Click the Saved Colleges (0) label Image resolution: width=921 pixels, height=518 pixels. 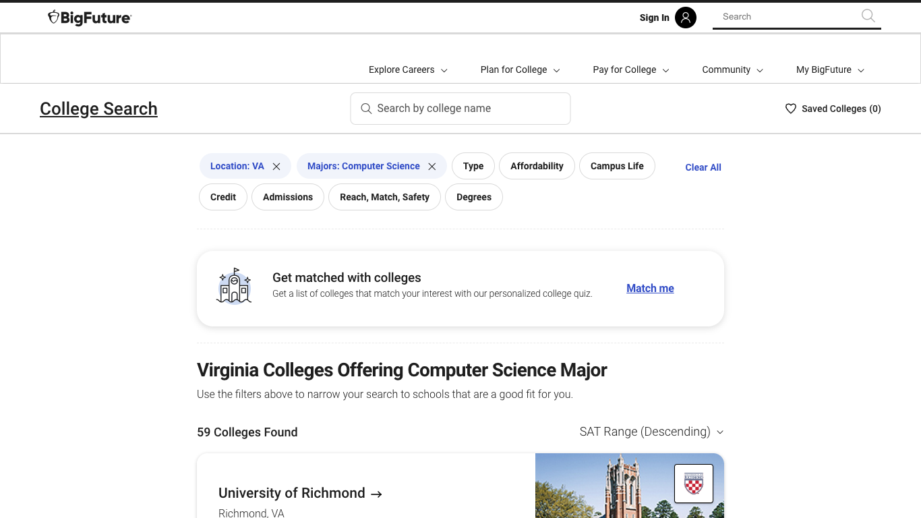click(x=841, y=109)
